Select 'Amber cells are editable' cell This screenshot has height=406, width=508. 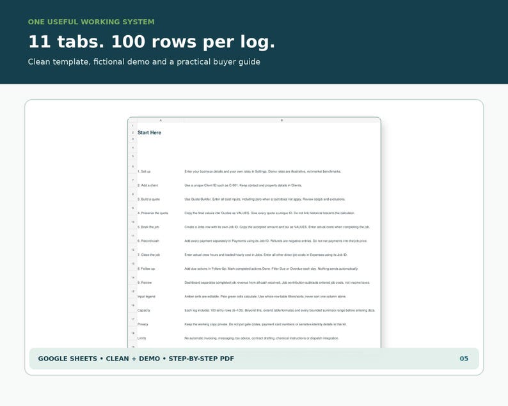coord(266,297)
